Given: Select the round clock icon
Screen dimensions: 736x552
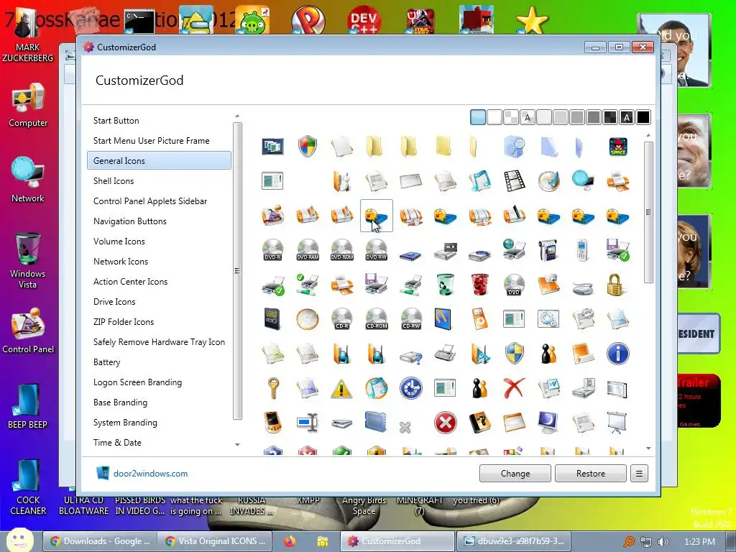Looking at the screenshot, I should tap(308, 319).
